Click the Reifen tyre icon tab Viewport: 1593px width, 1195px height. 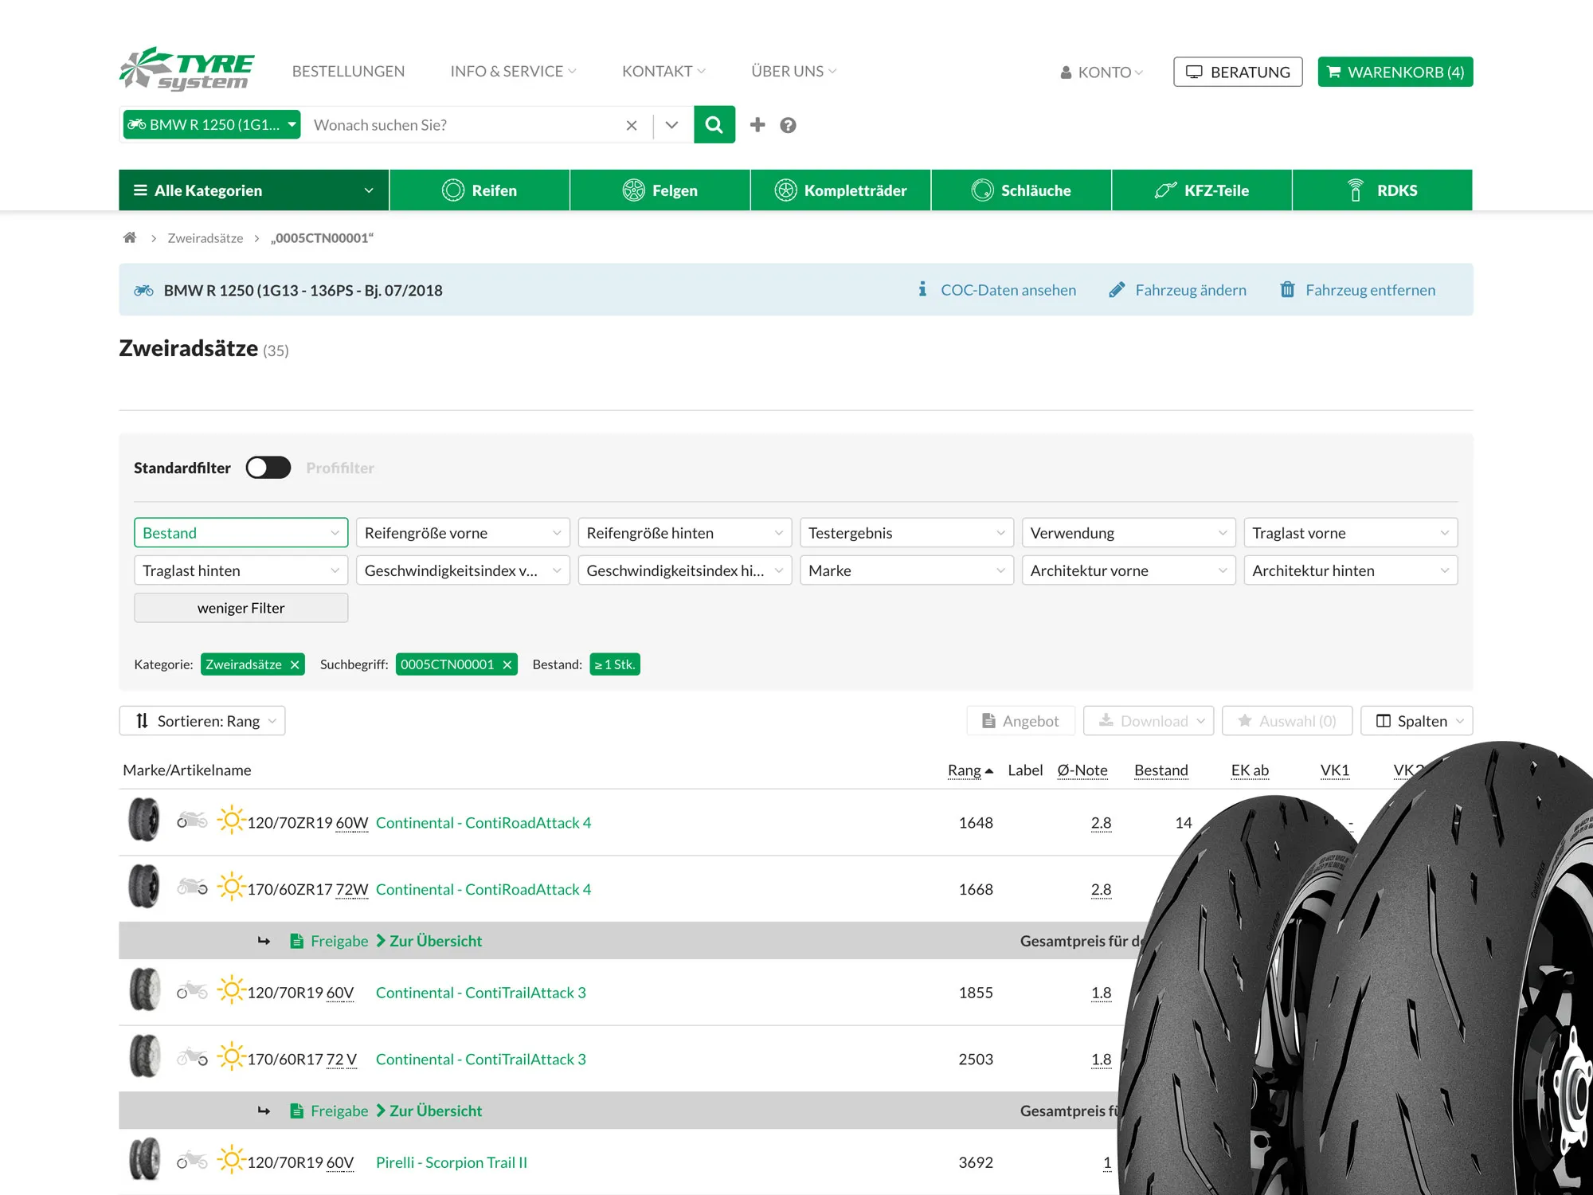tap(452, 190)
